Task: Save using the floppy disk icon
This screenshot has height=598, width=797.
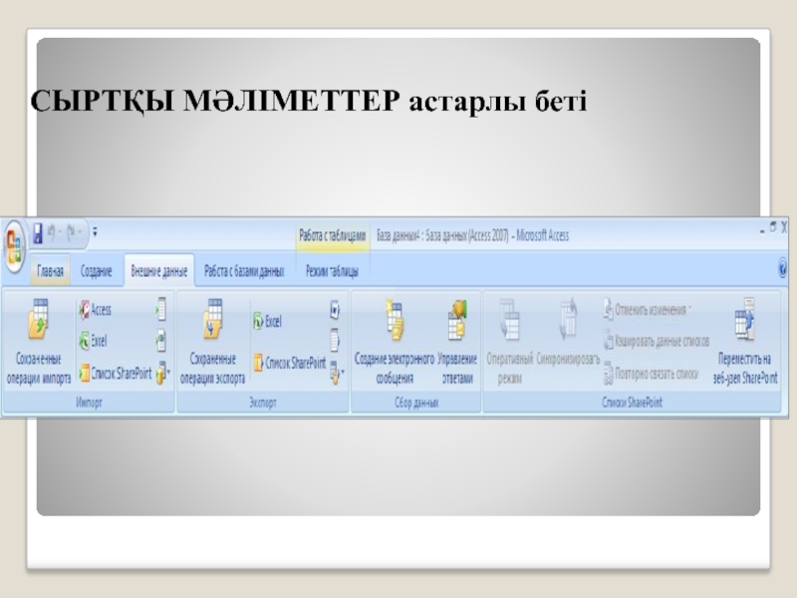Action: (38, 233)
